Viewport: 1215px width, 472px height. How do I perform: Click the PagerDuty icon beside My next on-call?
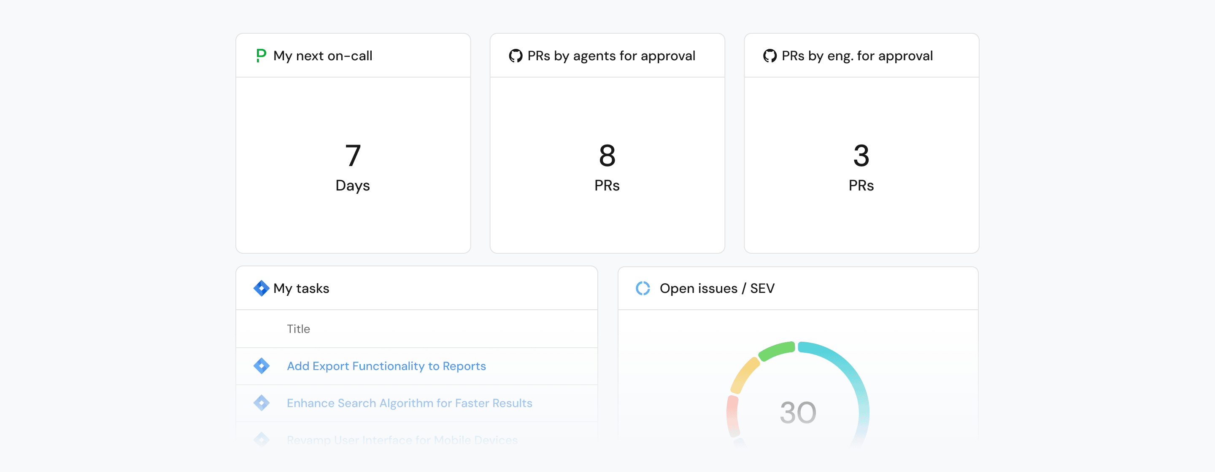261,56
